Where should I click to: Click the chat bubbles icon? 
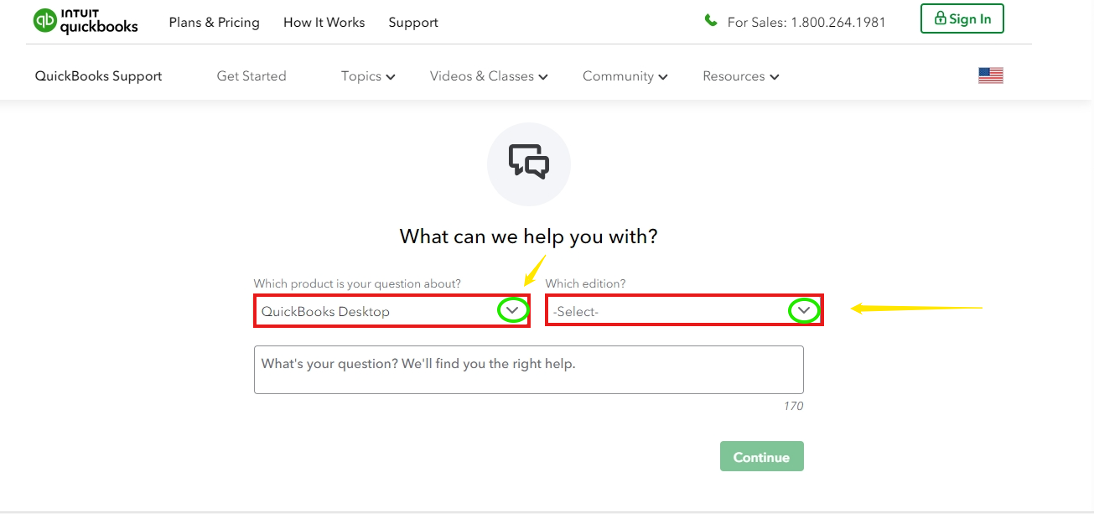[x=528, y=162]
